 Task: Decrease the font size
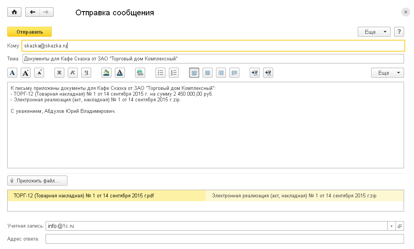(39, 73)
